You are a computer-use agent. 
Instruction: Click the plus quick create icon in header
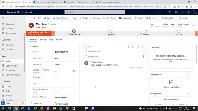pyautogui.click(x=164, y=12)
